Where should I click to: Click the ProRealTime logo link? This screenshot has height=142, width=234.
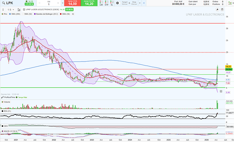[x=8, y=97]
